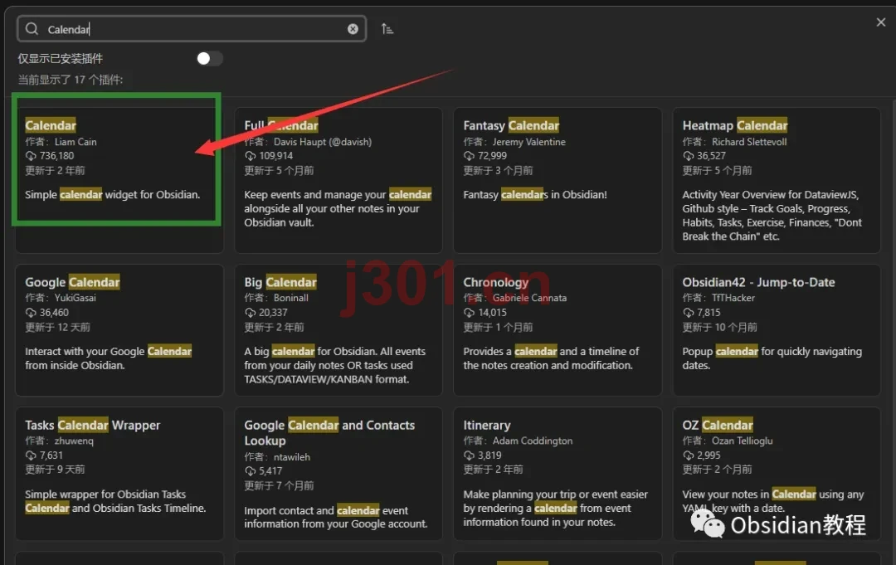Click the Calendar search input field
The width and height of the screenshot is (896, 565).
pyautogui.click(x=192, y=29)
